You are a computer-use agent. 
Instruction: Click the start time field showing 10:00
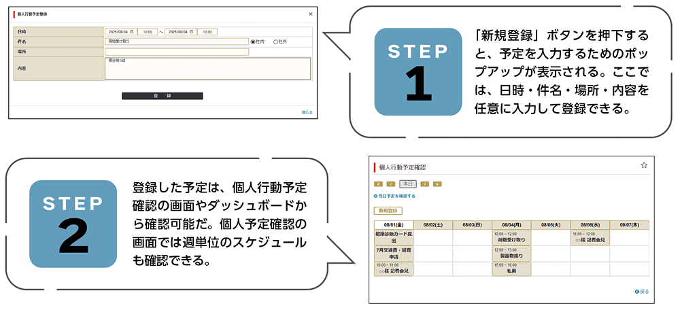pos(148,32)
